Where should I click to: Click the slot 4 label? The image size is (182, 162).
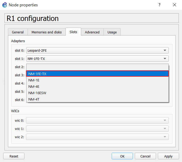point(20,84)
